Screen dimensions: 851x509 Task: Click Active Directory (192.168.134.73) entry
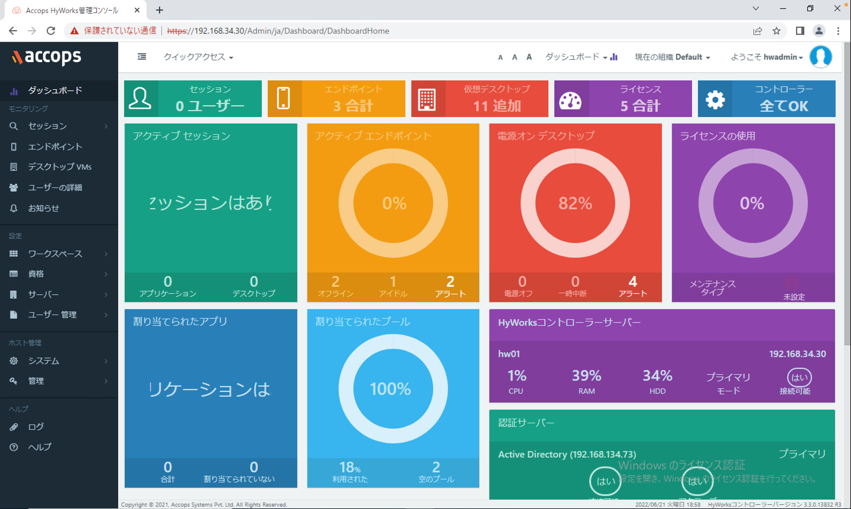[x=567, y=455]
